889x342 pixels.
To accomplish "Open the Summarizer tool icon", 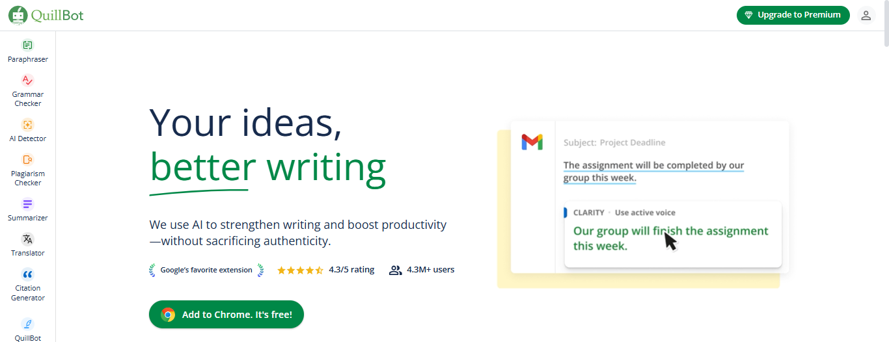I will 27,204.
